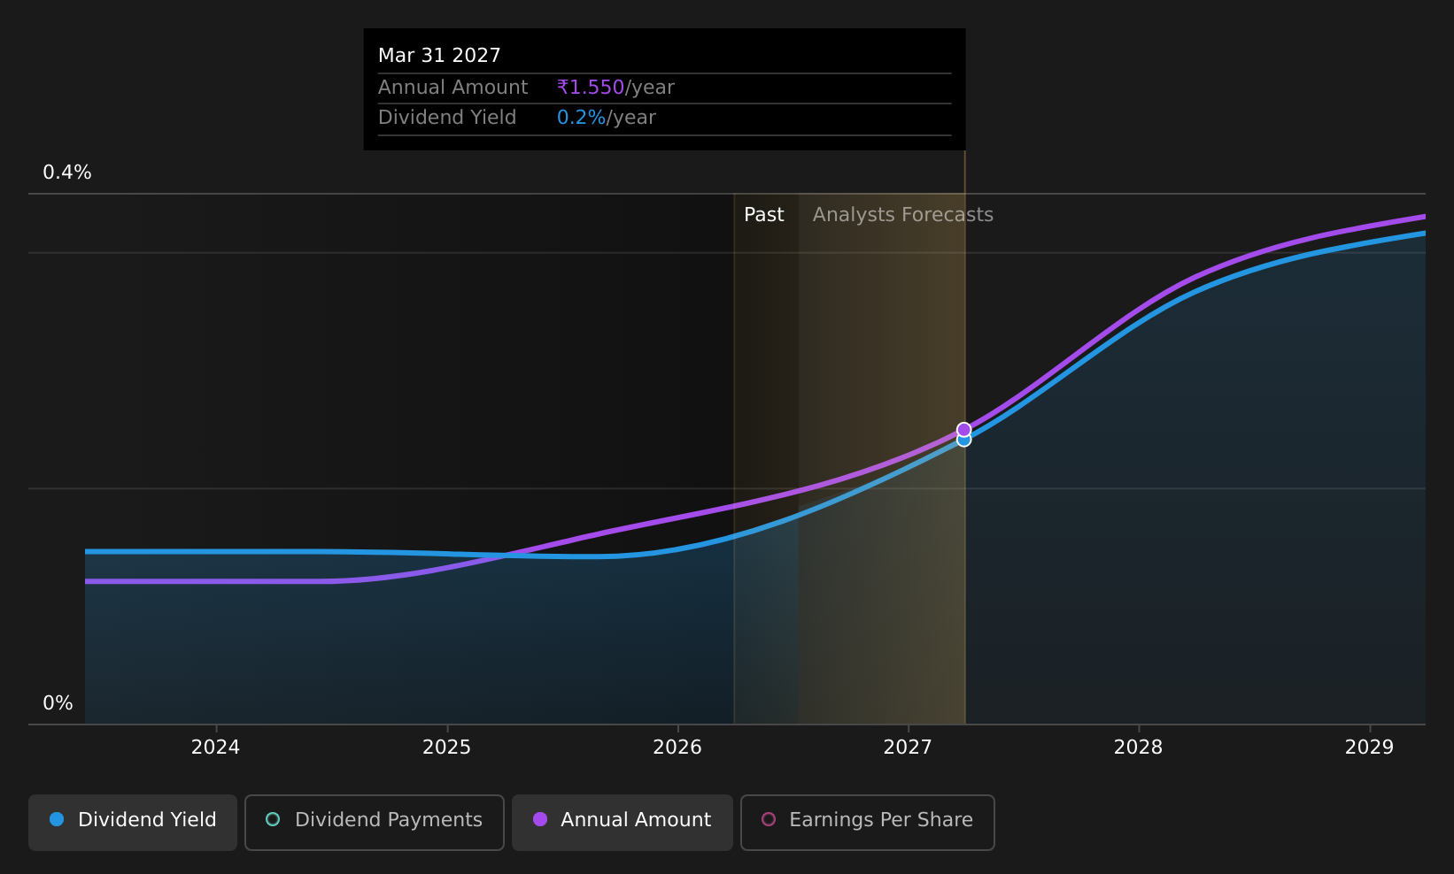Click the Mar 31 2027 tooltip date

tap(439, 56)
